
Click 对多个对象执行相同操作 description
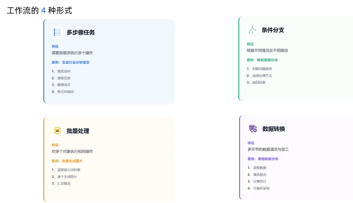point(72,151)
